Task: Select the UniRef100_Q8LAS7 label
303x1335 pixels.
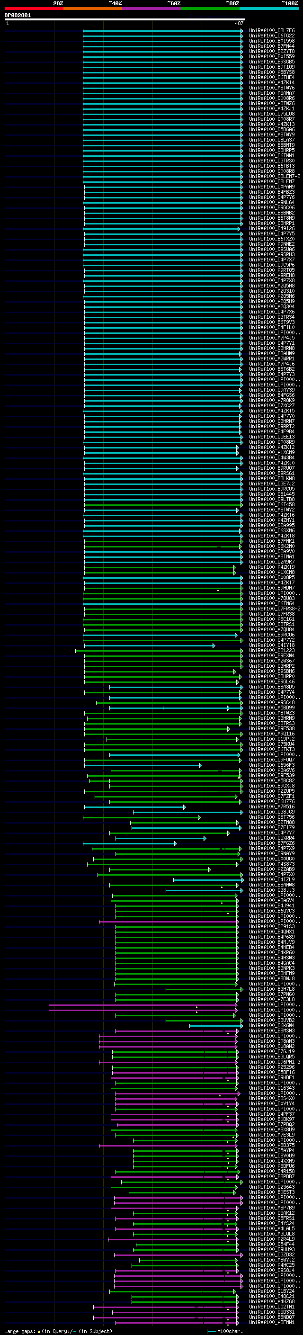Action: [272, 140]
